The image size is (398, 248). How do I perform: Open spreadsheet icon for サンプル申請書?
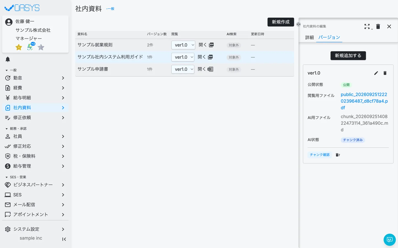[210, 69]
